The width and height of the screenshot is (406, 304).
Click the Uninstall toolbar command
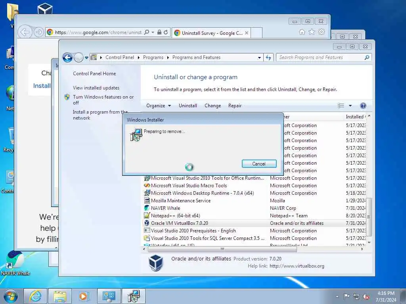188,105
